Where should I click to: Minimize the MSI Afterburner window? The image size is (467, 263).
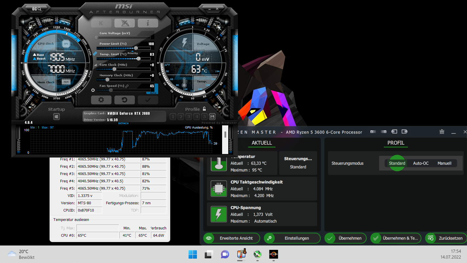[210, 9]
